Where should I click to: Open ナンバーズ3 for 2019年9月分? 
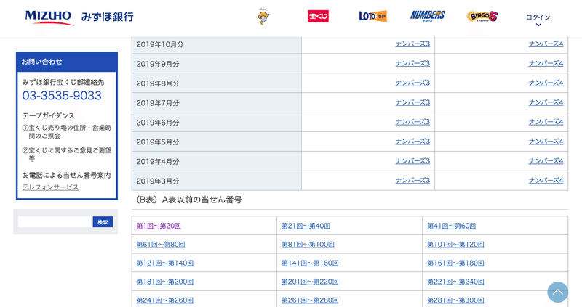coord(412,63)
